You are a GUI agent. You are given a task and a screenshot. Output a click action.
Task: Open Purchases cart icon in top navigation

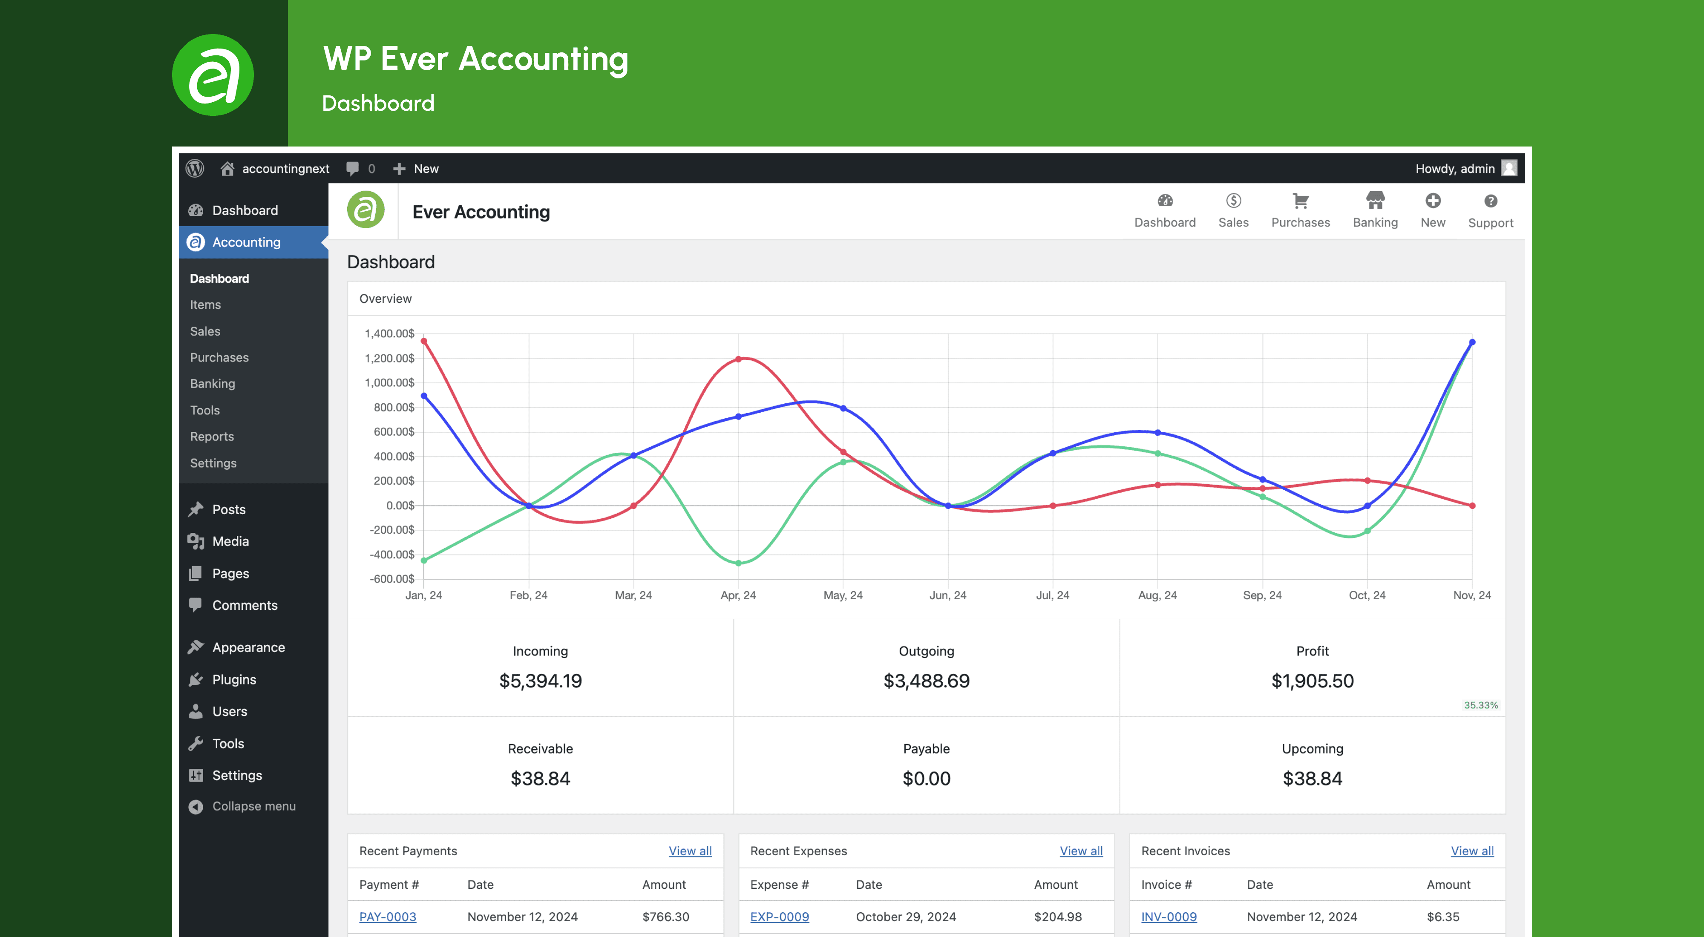tap(1301, 200)
